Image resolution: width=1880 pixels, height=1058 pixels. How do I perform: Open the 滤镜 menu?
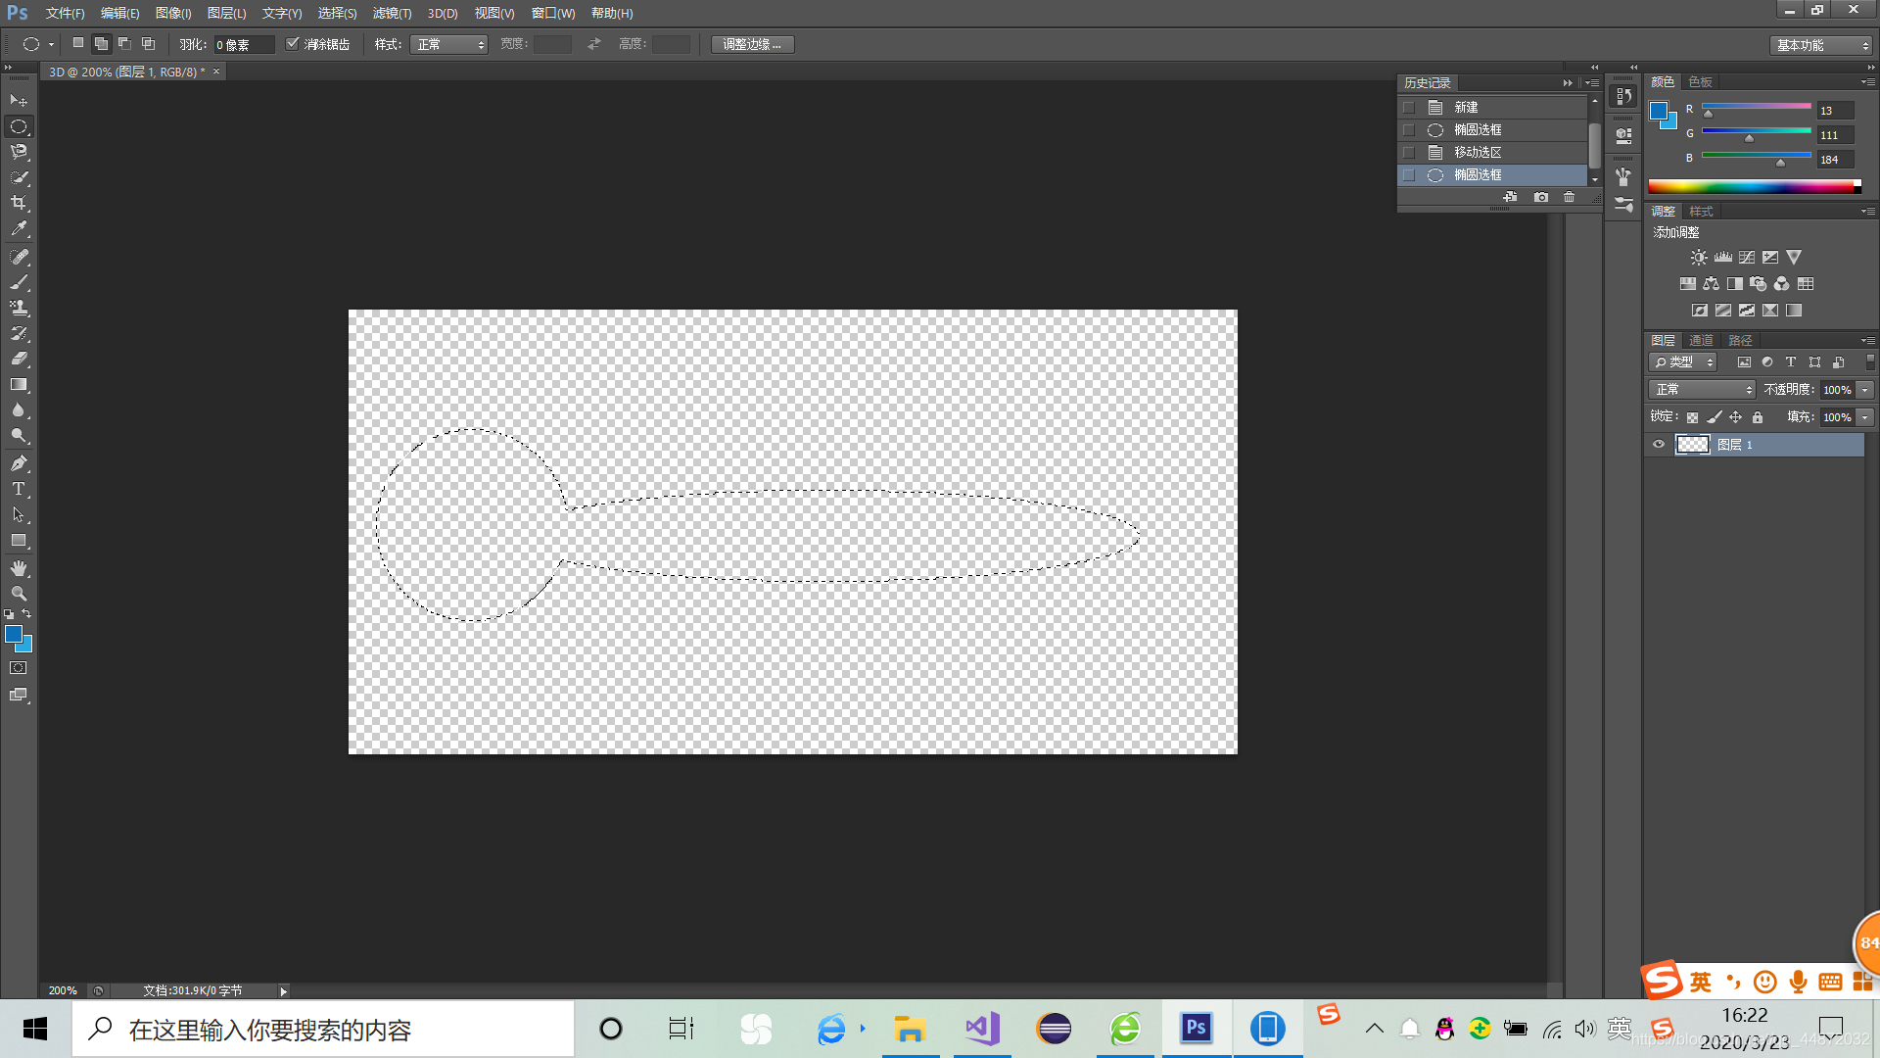(392, 13)
